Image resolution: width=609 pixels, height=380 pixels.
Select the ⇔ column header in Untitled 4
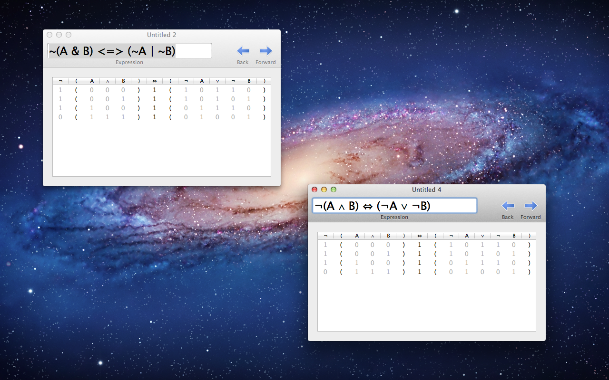coord(419,236)
